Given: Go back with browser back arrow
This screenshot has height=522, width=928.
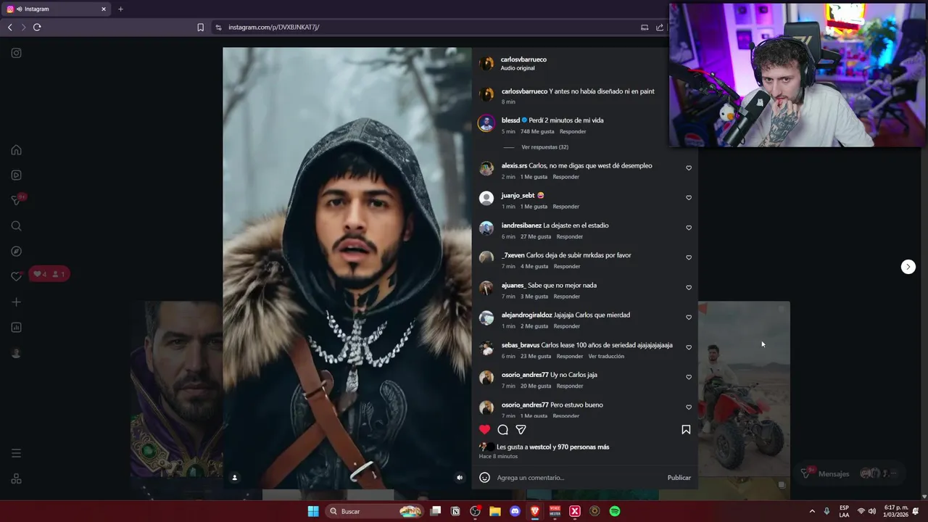Looking at the screenshot, I should pyautogui.click(x=9, y=27).
